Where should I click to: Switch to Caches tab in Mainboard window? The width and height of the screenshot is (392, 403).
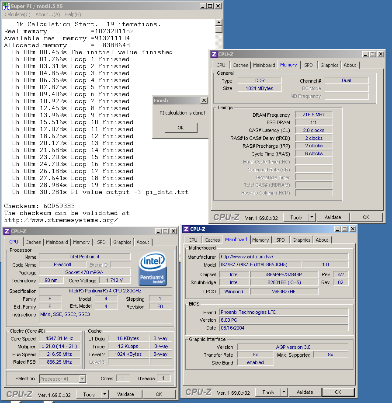tap(212, 240)
